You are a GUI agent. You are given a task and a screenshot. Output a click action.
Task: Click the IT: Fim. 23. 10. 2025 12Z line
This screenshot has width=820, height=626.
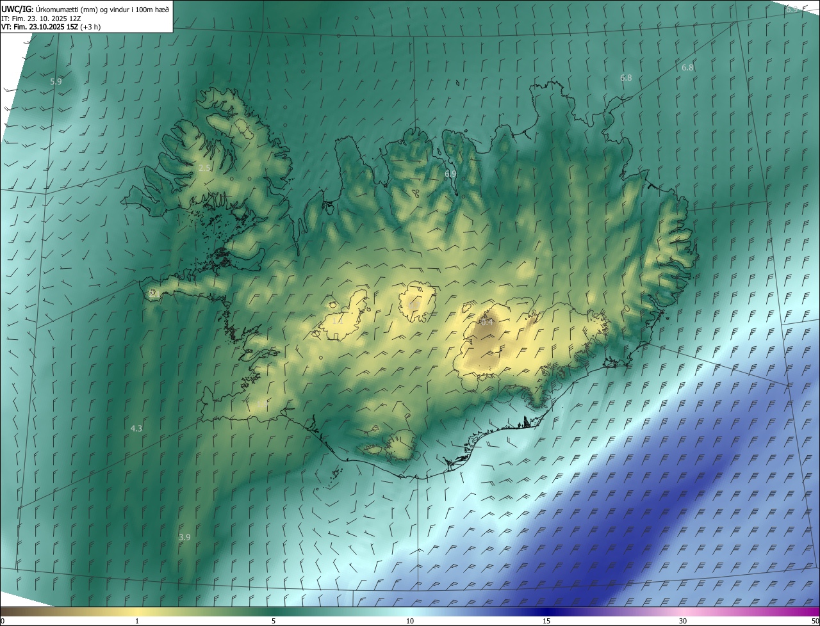(x=40, y=18)
